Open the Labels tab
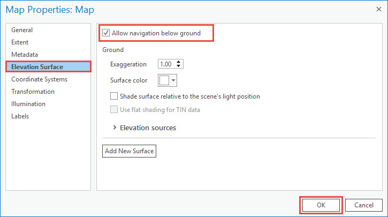 (x=20, y=116)
